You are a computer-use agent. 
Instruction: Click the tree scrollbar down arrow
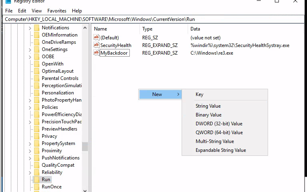tap(85, 190)
